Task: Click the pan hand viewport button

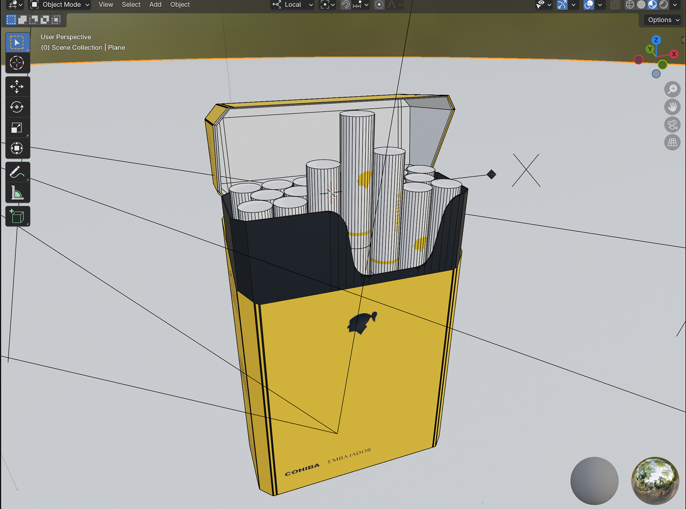Action: [672, 107]
